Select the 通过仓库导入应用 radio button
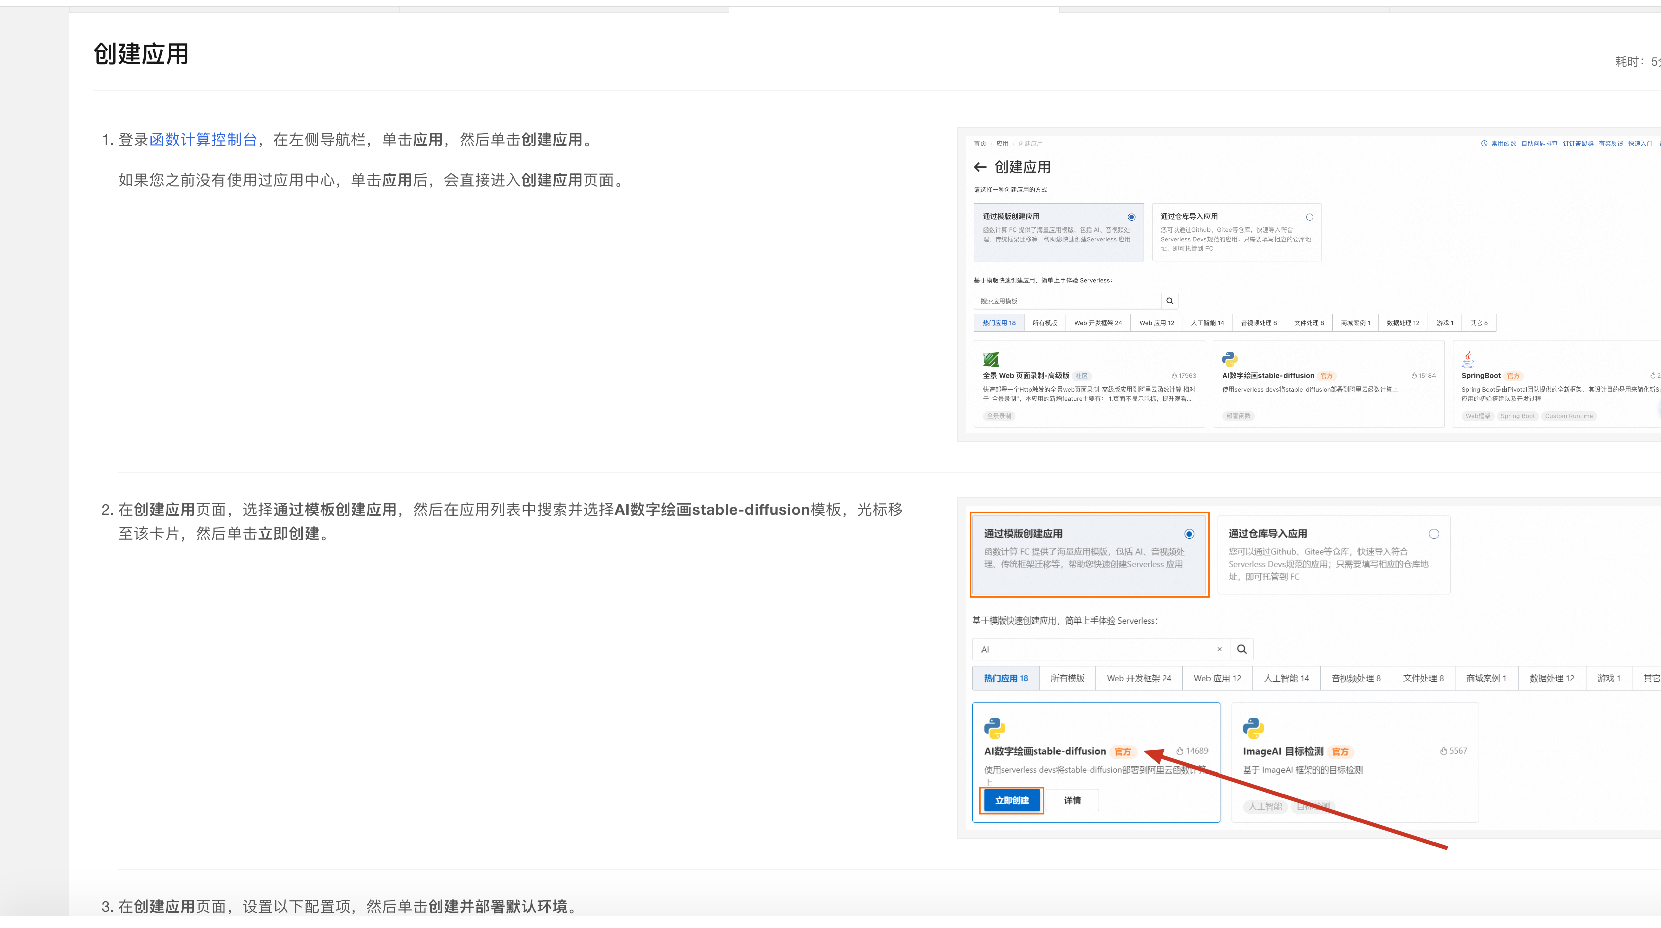Screen dimensions: 1661x928 tap(1310, 217)
